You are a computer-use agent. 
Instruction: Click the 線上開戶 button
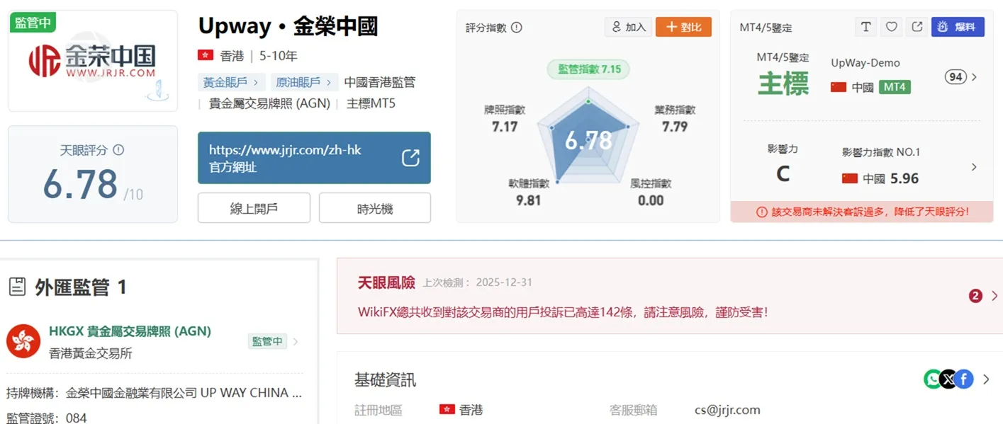click(254, 208)
